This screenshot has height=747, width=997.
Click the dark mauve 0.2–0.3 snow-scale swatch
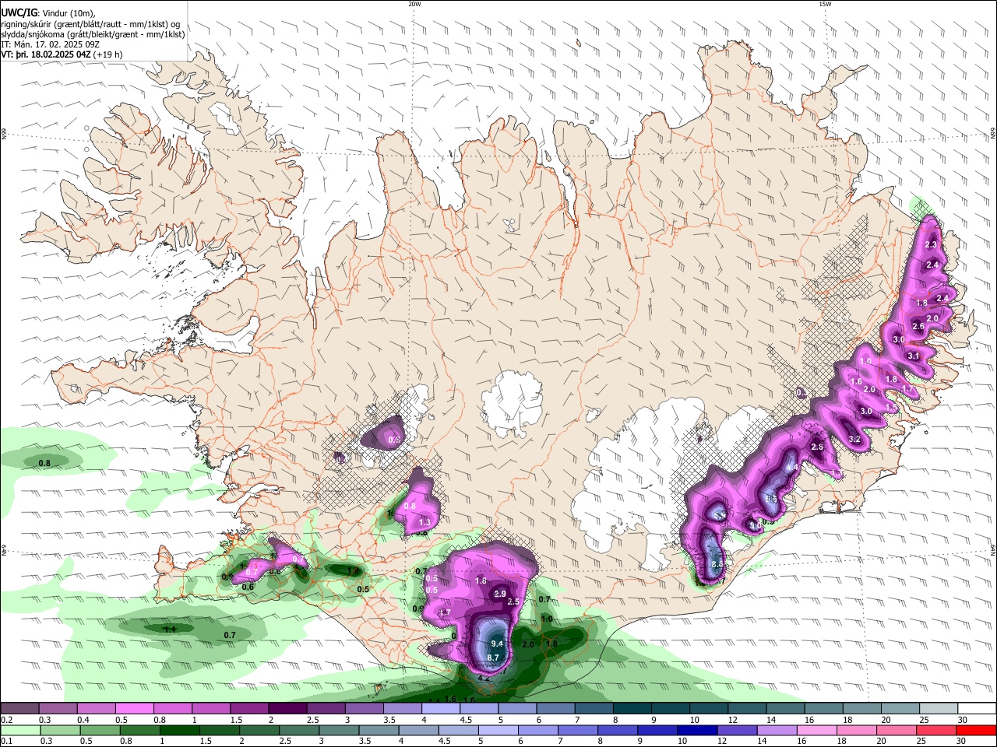19,708
